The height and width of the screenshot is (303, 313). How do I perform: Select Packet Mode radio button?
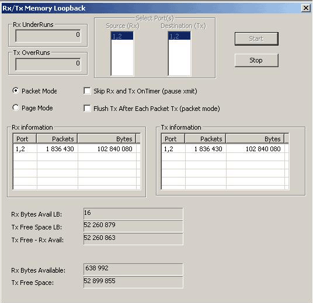point(16,91)
